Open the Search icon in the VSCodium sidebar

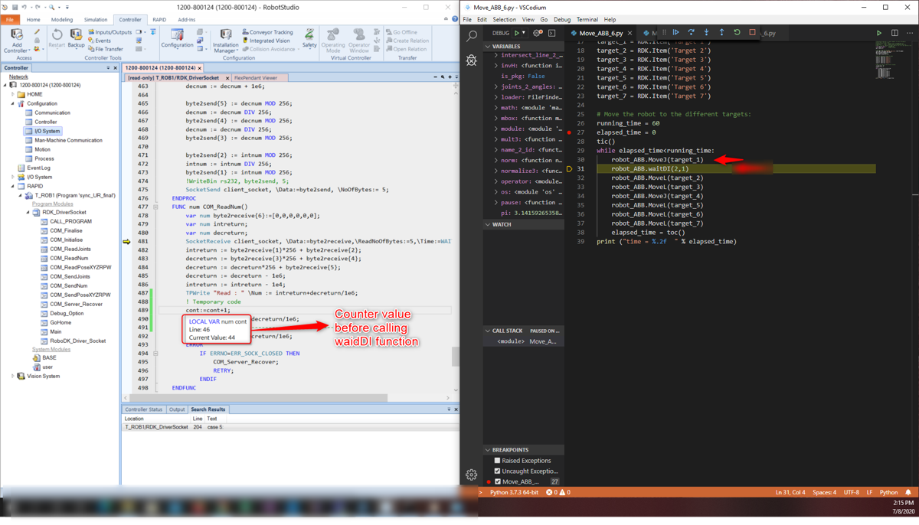(x=472, y=36)
